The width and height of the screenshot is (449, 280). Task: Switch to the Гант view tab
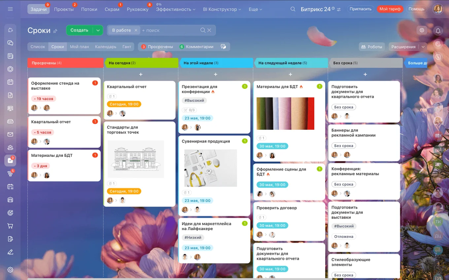[127, 47]
